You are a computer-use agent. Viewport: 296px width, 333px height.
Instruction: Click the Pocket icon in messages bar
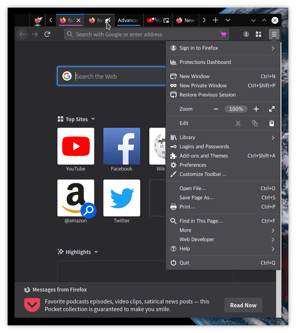(x=32, y=305)
